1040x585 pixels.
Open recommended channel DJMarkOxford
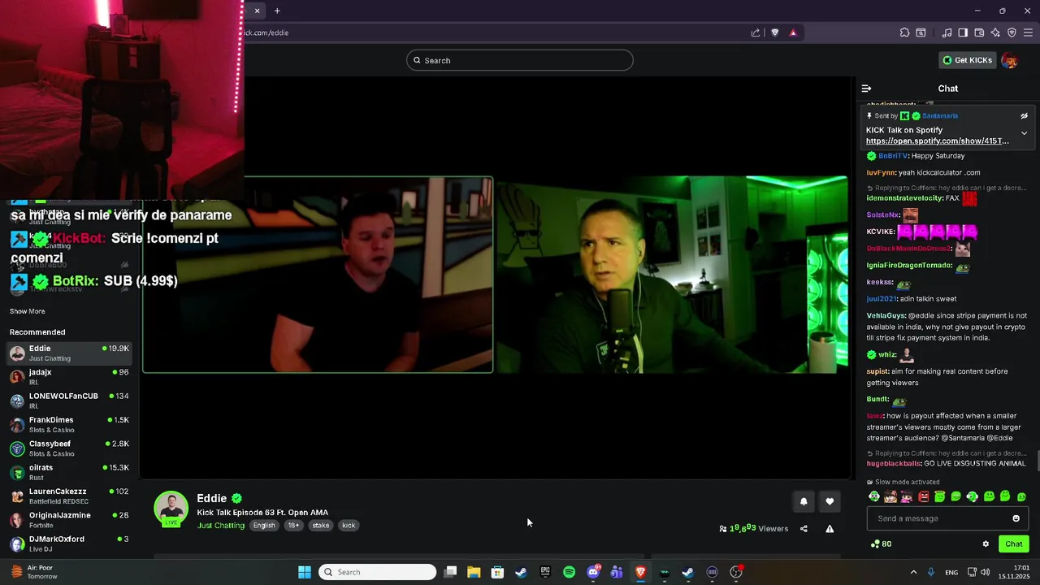pyautogui.click(x=70, y=544)
